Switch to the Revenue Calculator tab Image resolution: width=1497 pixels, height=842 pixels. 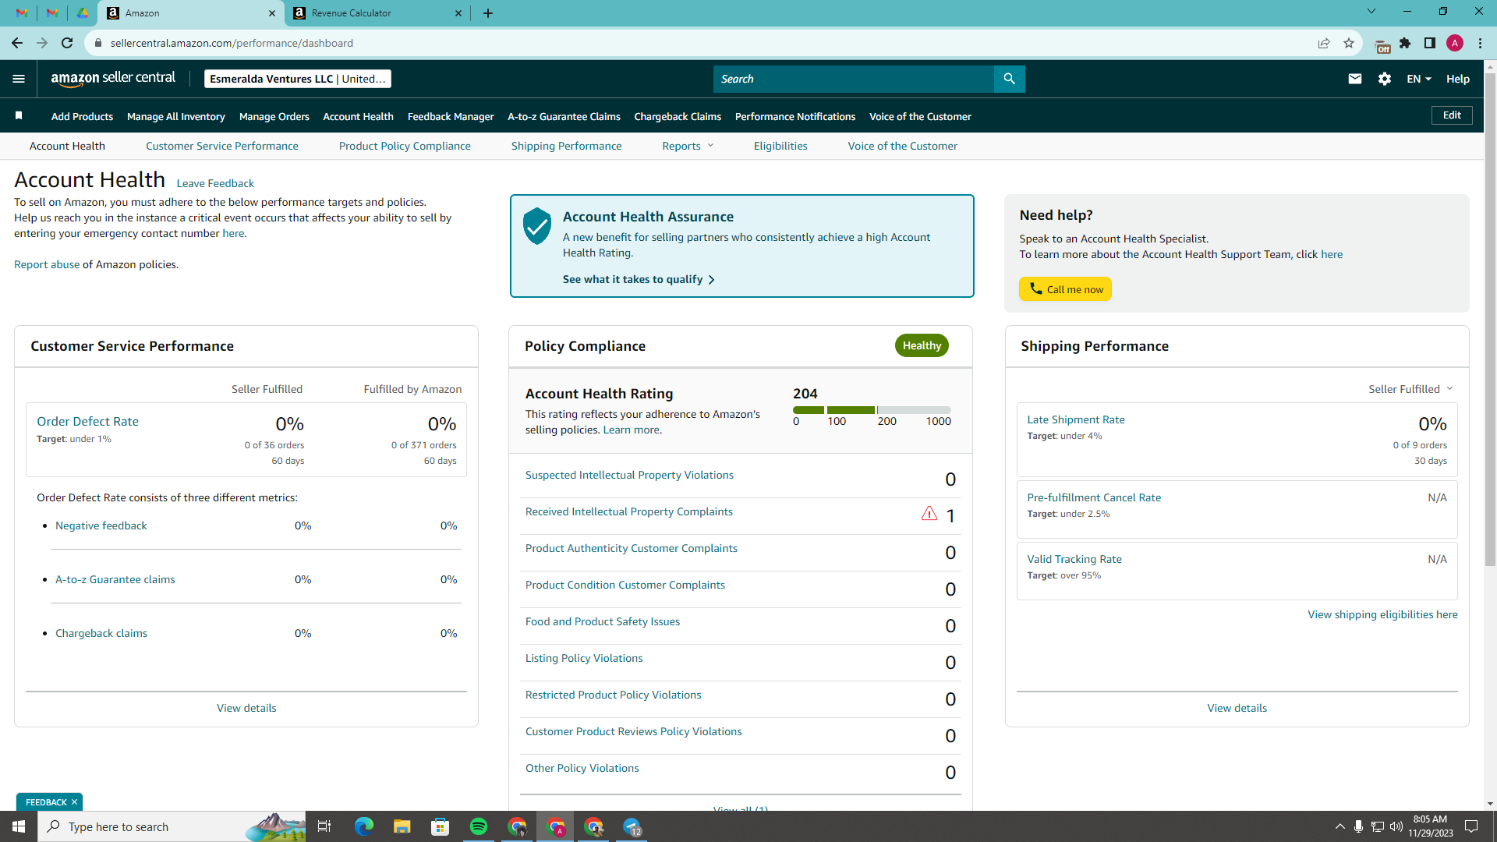coord(378,13)
